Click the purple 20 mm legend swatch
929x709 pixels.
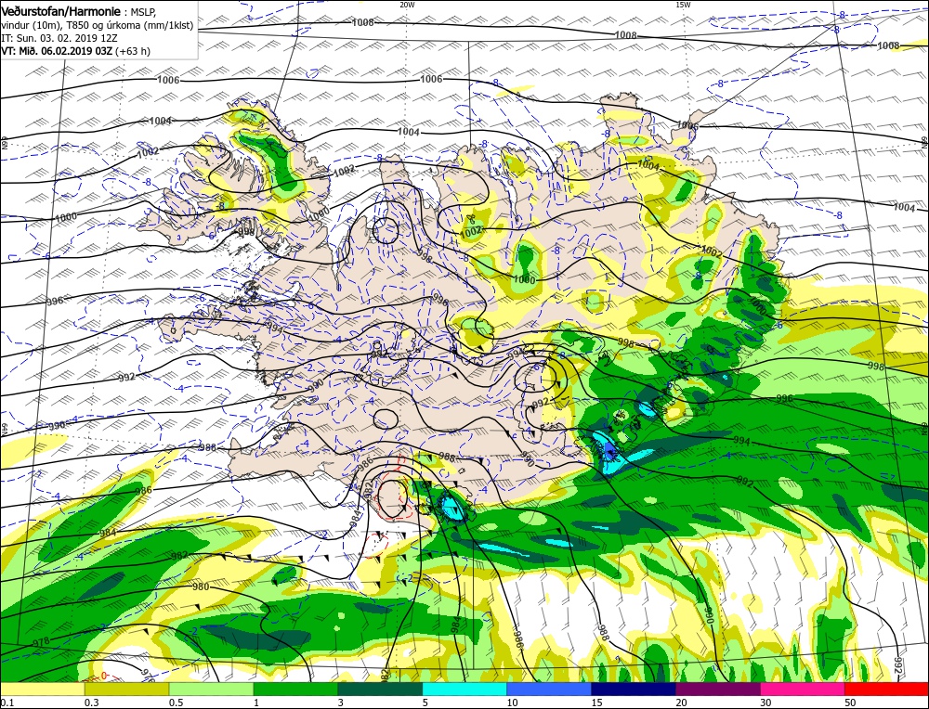(x=717, y=689)
